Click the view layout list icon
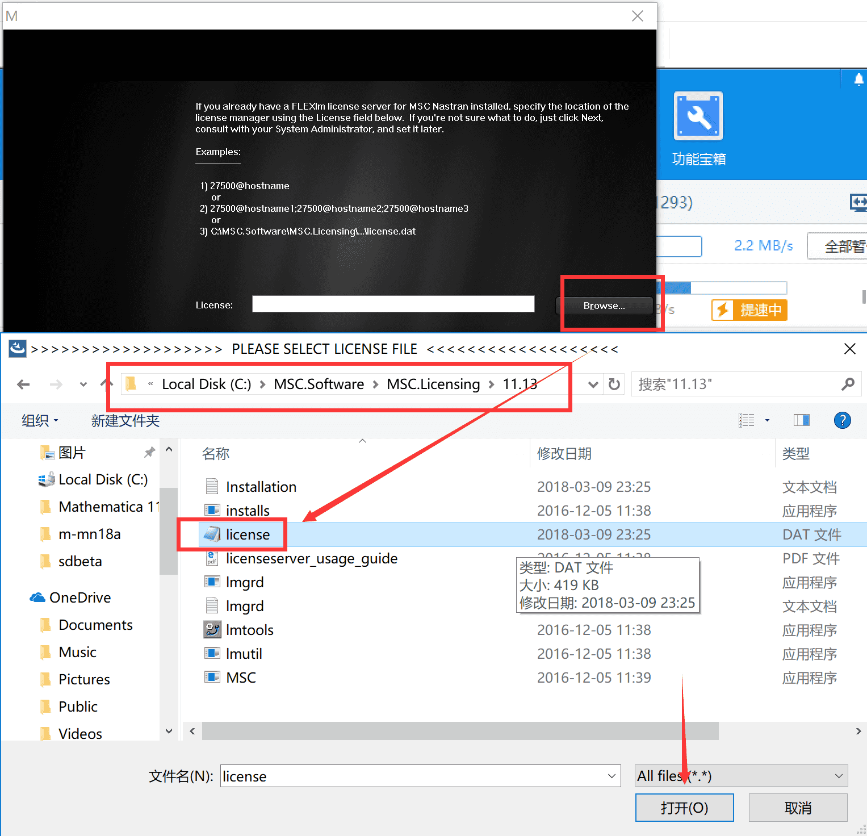 point(746,420)
